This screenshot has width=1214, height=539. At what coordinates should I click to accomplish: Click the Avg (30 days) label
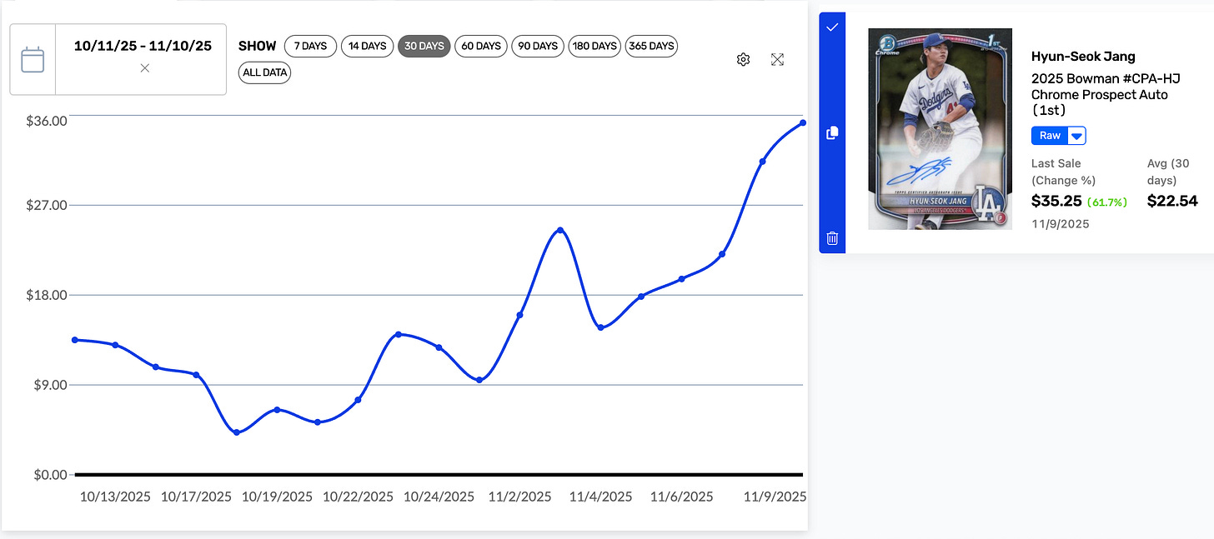(x=1168, y=172)
